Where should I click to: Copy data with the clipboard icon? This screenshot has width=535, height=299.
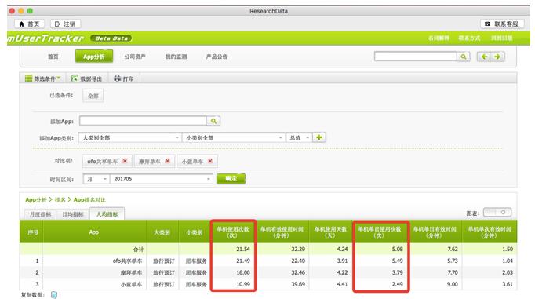click(54, 294)
